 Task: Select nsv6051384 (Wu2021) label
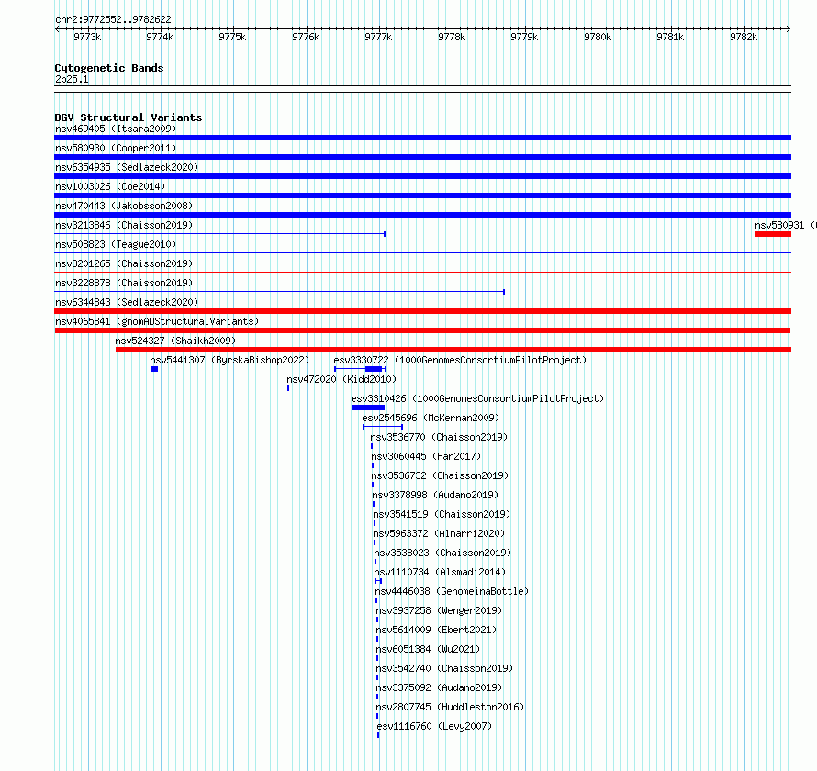coord(428,649)
